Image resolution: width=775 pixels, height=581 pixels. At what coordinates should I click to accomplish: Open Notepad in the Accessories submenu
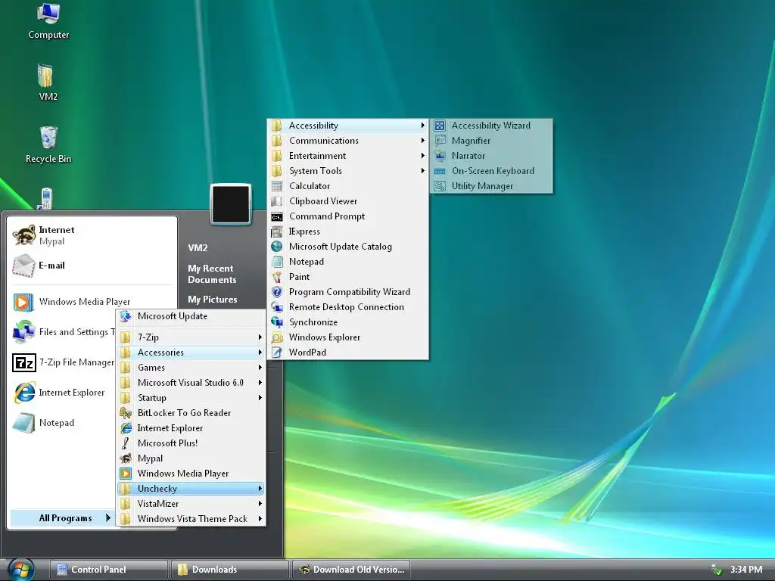[x=348, y=262]
